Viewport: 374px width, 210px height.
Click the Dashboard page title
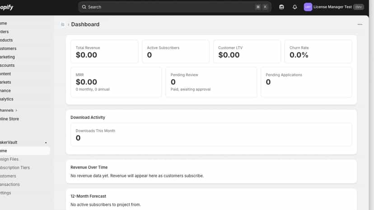[x=85, y=24]
